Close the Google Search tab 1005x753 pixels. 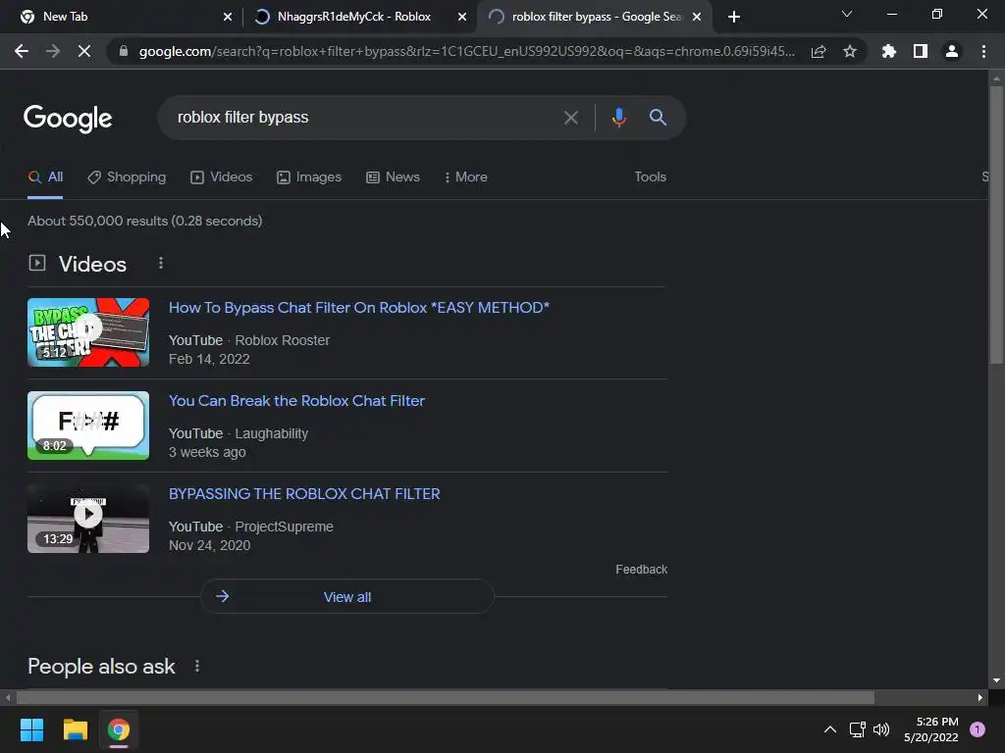697,17
